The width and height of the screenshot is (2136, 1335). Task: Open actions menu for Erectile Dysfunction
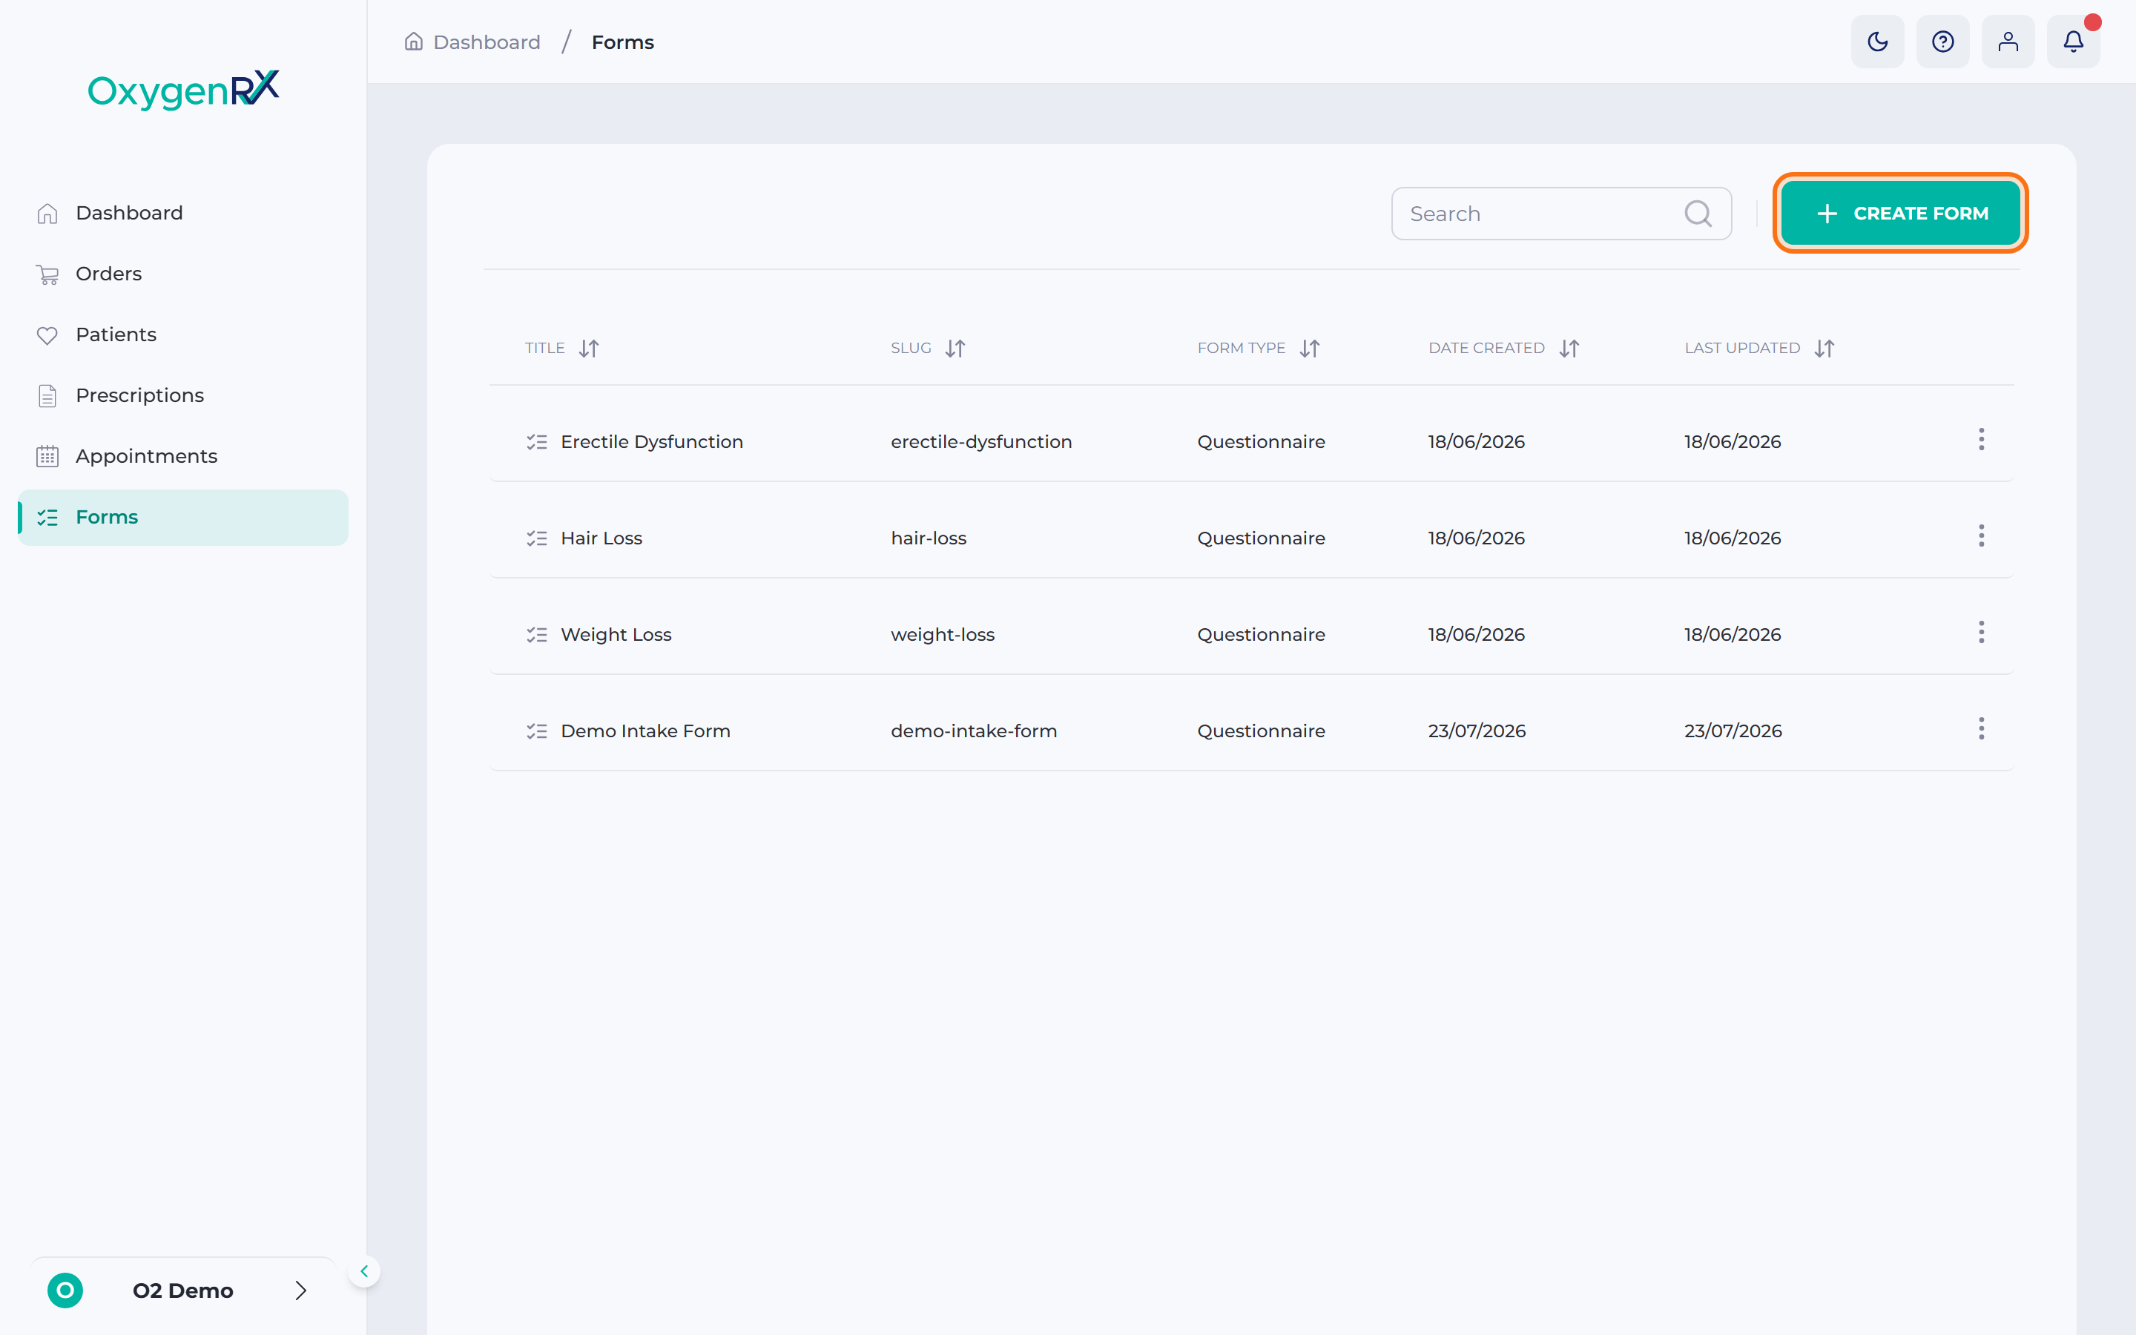pos(1982,440)
